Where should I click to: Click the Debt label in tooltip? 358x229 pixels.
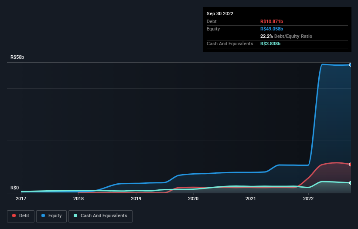211,21
